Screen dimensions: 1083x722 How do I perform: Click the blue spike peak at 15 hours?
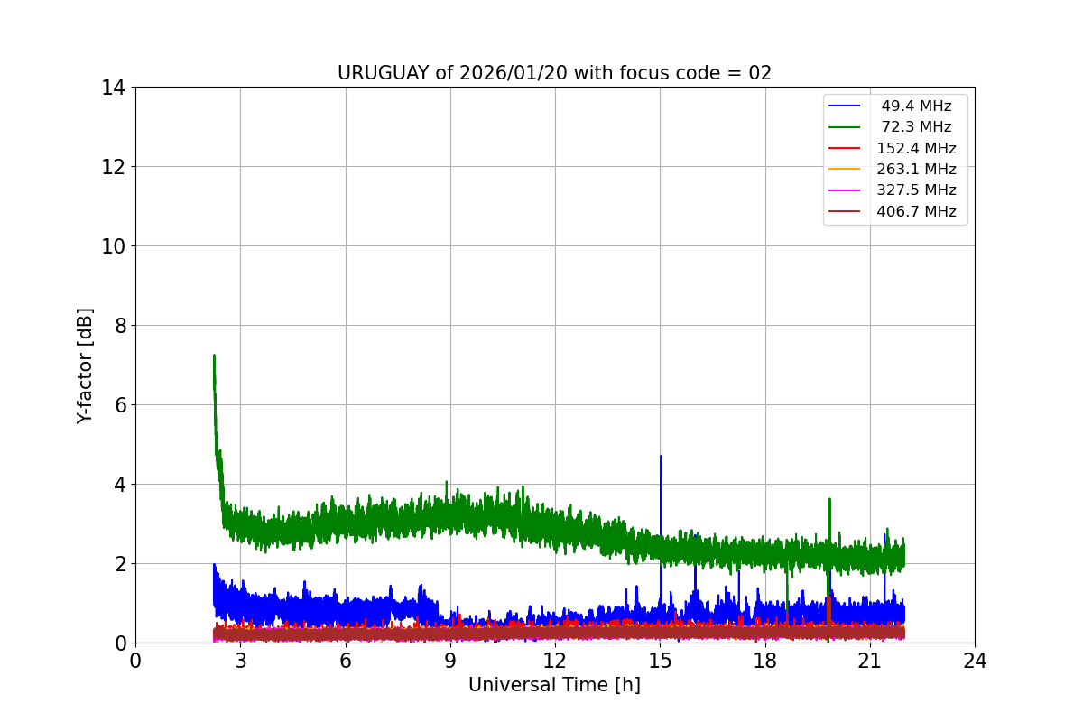pos(661,457)
